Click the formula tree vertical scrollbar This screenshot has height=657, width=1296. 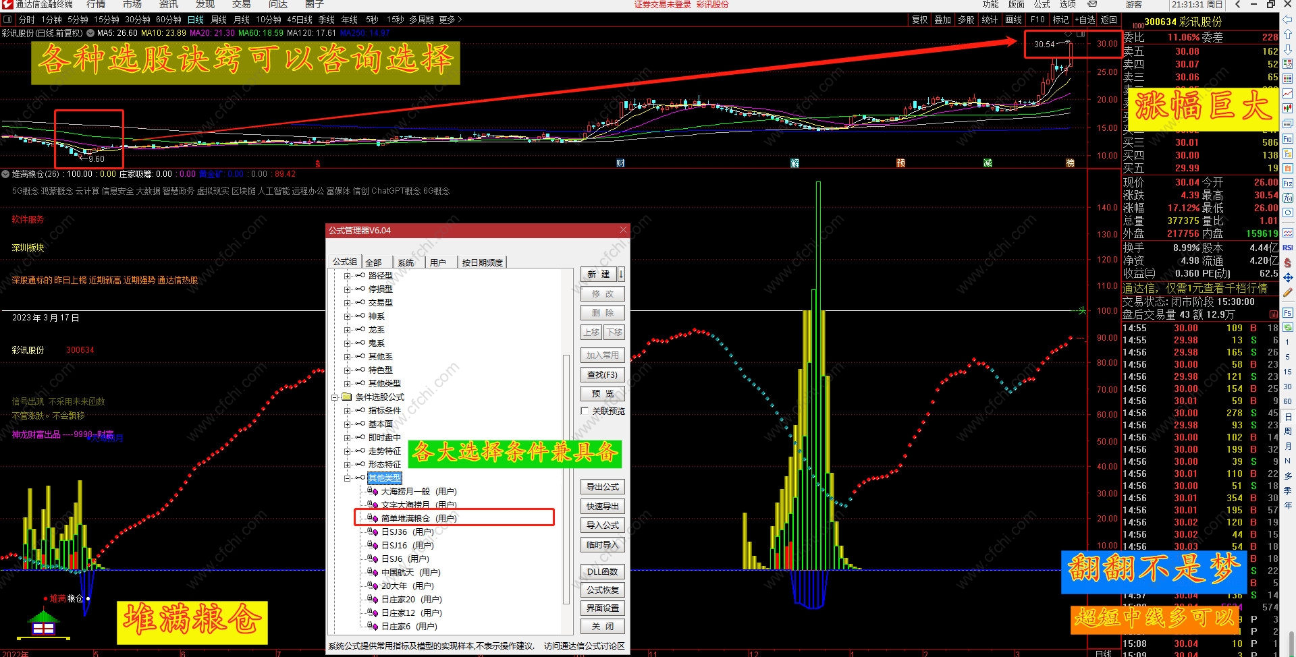[566, 472]
